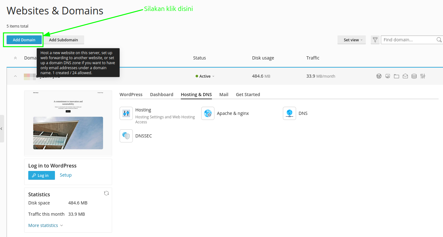
Task: Click the 33.9 MB/month traffic cell
Action: coord(321,76)
